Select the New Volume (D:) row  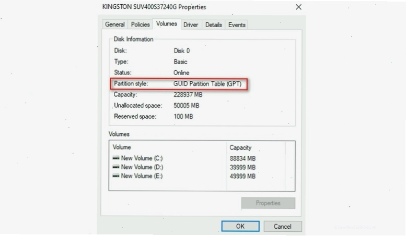[x=202, y=167]
